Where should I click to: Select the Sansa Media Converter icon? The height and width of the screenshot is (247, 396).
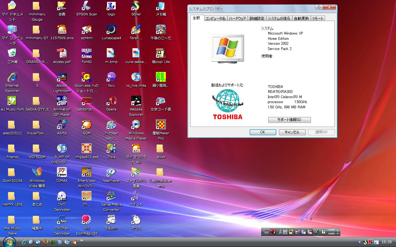(111, 202)
